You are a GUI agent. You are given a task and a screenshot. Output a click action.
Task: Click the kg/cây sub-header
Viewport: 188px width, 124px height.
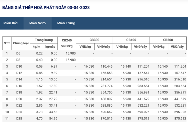(50, 47)
